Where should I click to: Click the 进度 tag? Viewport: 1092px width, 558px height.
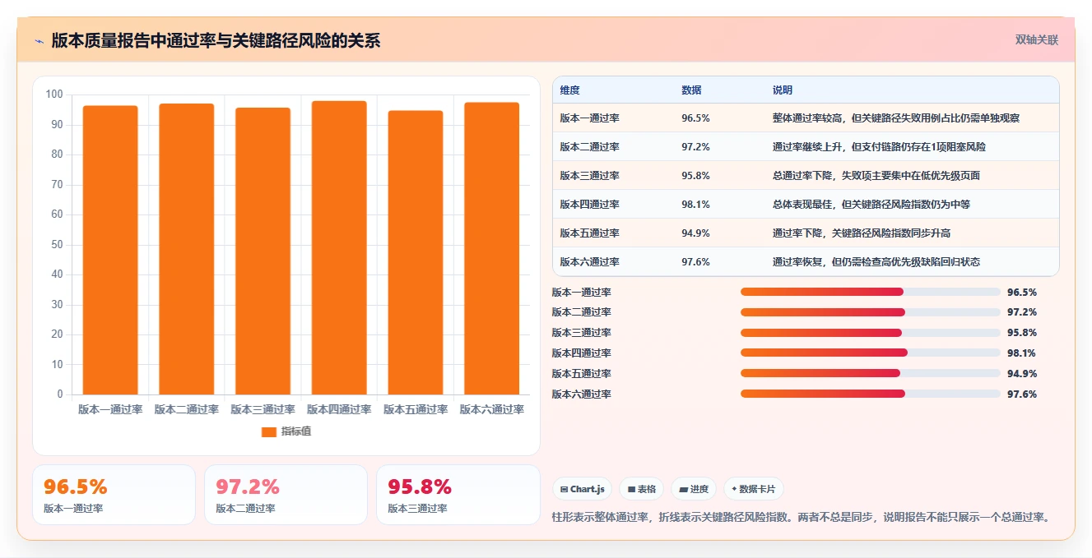(694, 489)
